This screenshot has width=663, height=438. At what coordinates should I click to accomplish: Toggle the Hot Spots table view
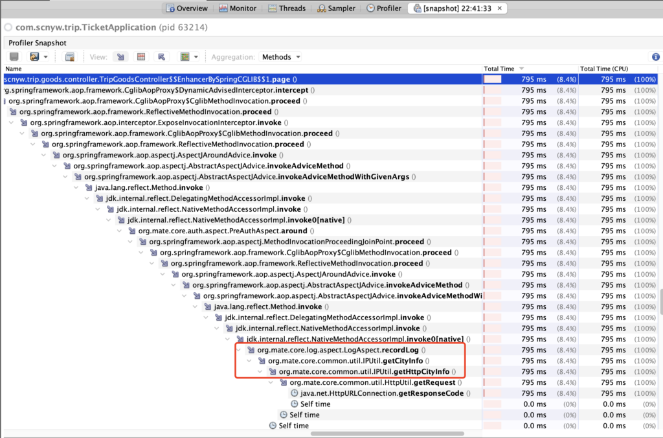coord(140,57)
